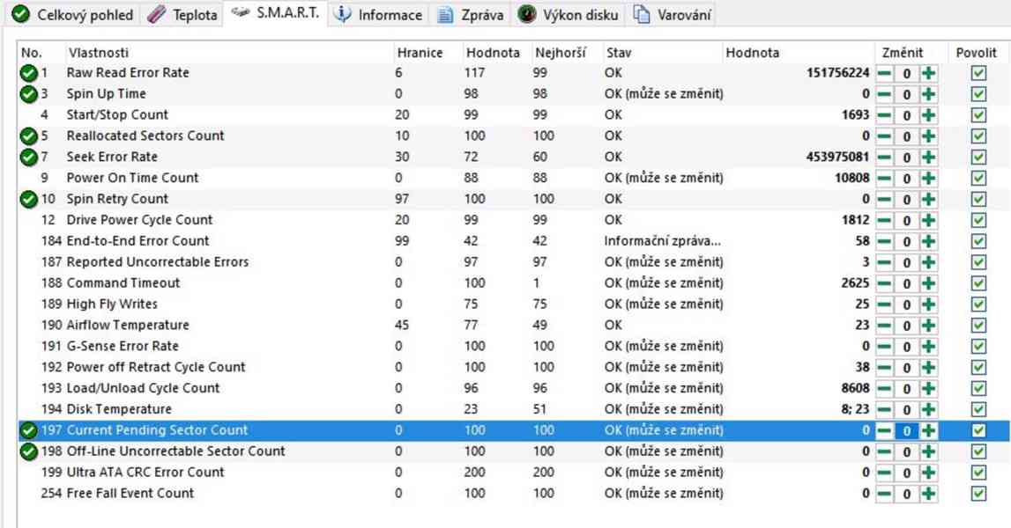Switch to the Teplota tab
Screen dimensions: 1011x528
[x=182, y=14]
